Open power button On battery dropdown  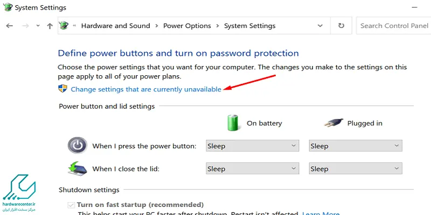point(252,146)
